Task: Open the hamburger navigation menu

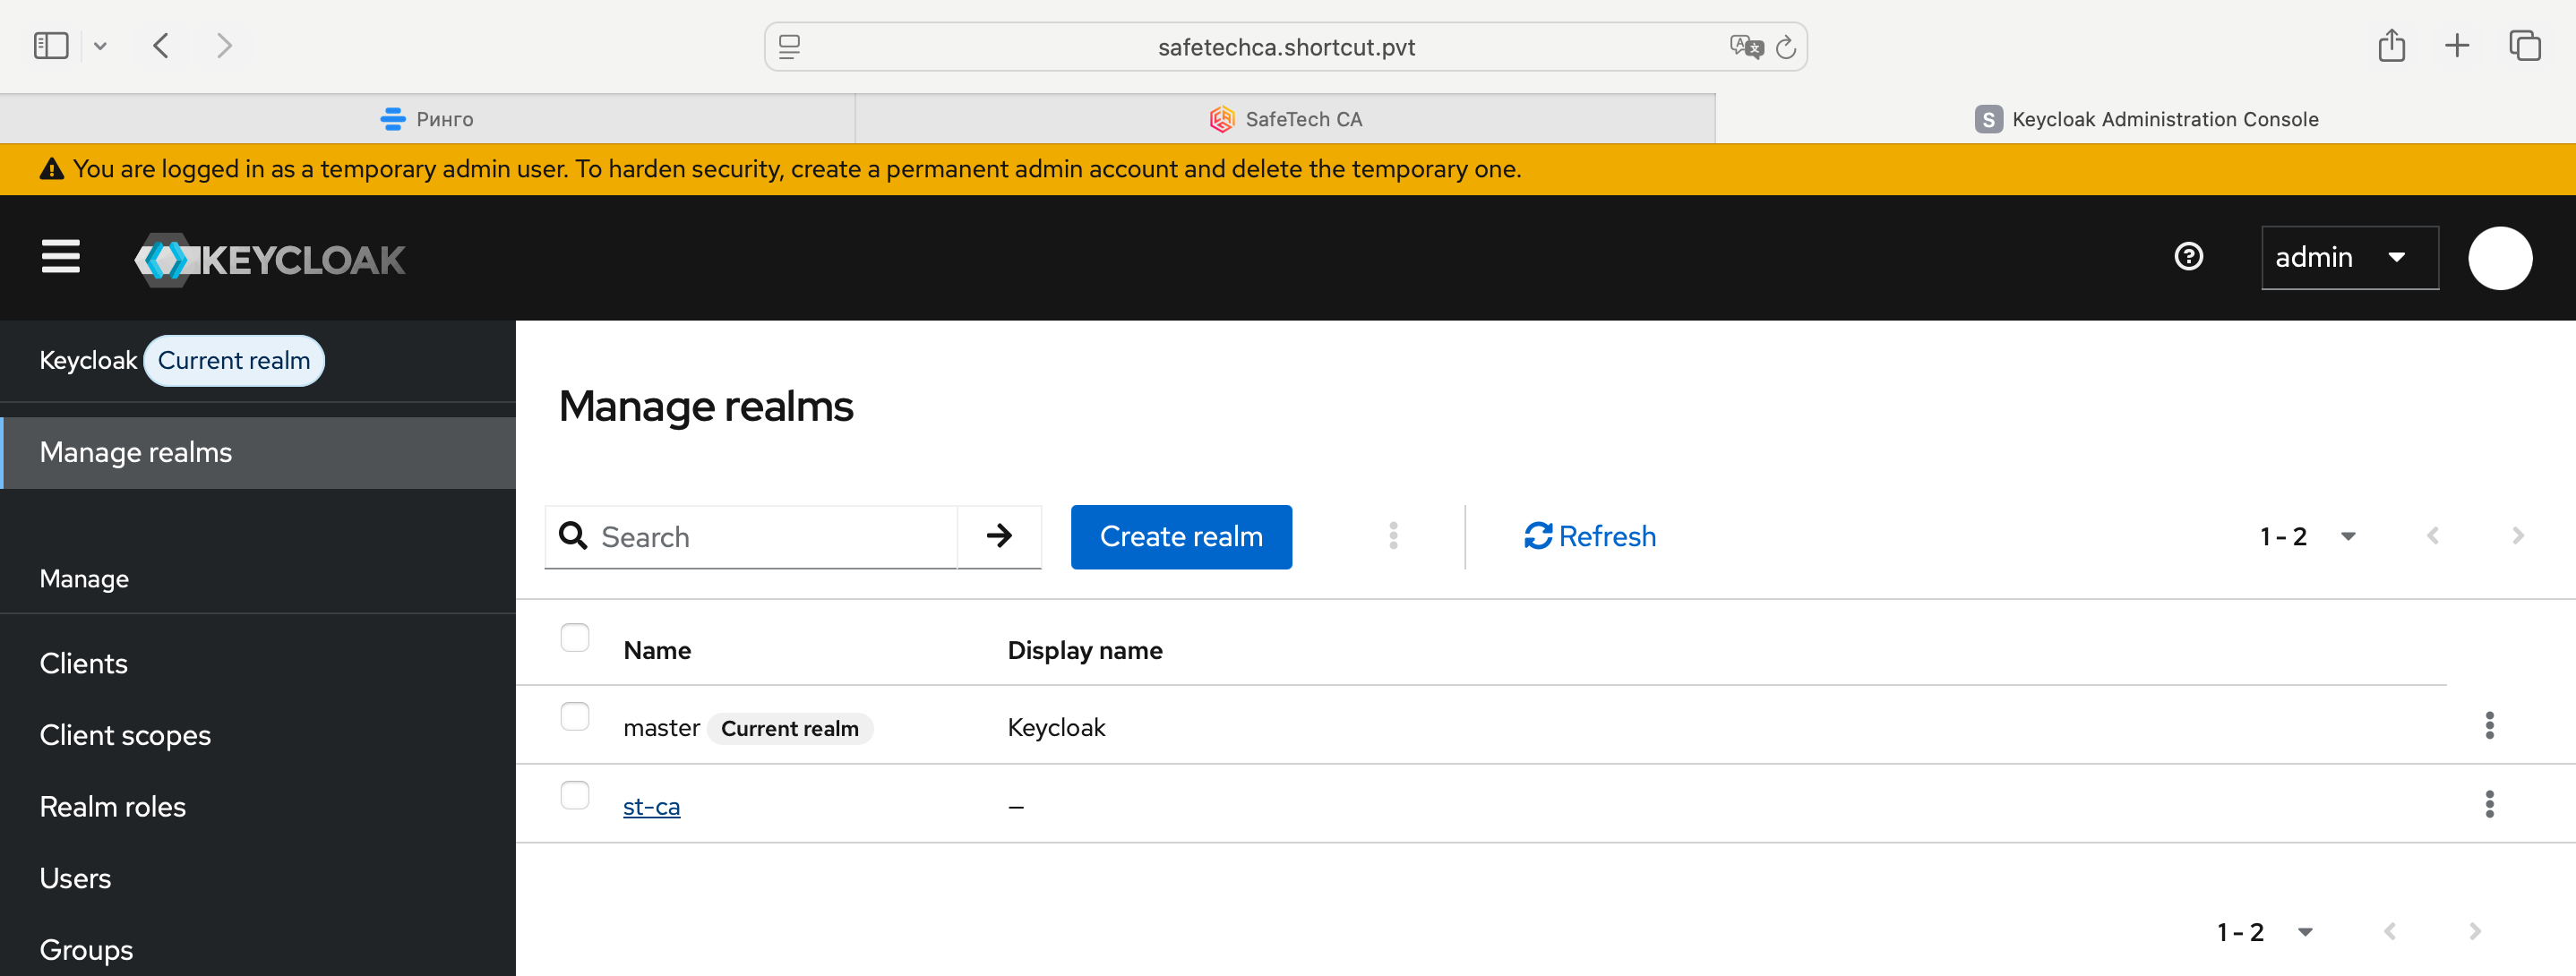Action: point(60,256)
